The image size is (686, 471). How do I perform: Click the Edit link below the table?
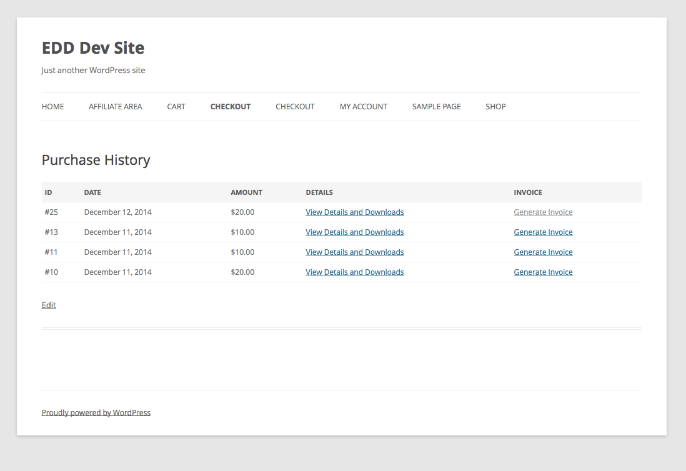coord(49,305)
